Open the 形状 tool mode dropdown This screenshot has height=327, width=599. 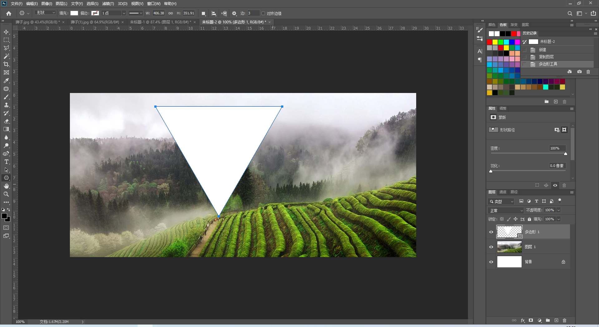pos(46,13)
